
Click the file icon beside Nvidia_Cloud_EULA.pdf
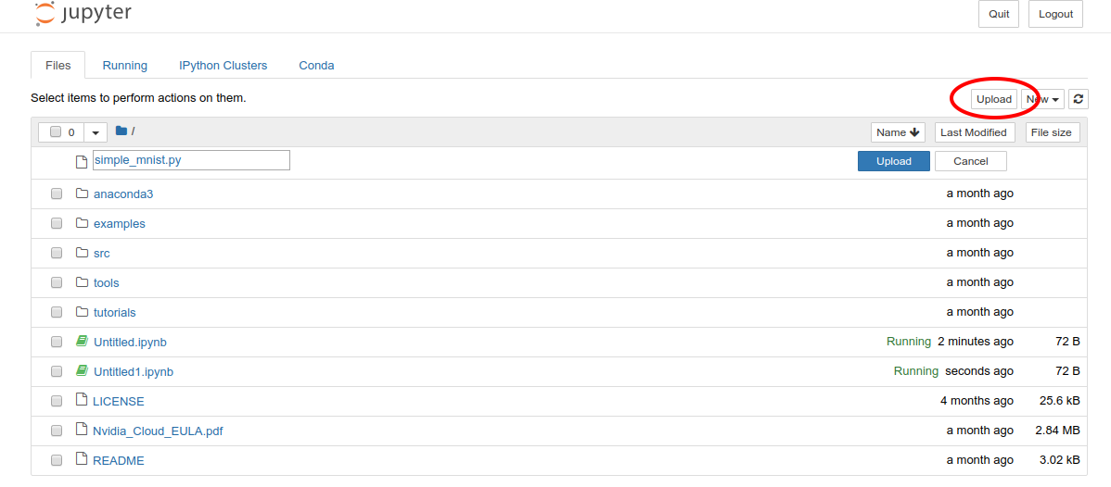click(82, 430)
